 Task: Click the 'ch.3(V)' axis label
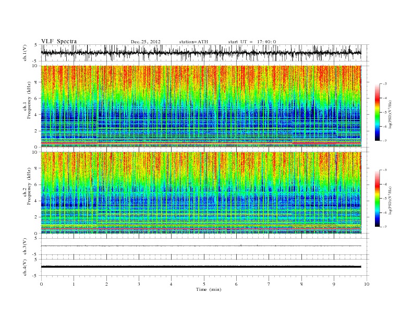[x=25, y=247]
